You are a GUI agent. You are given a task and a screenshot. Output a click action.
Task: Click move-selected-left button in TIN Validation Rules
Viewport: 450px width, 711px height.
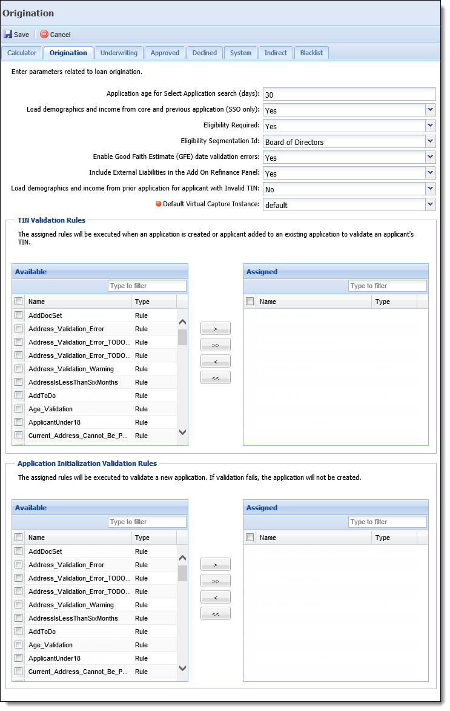(216, 361)
